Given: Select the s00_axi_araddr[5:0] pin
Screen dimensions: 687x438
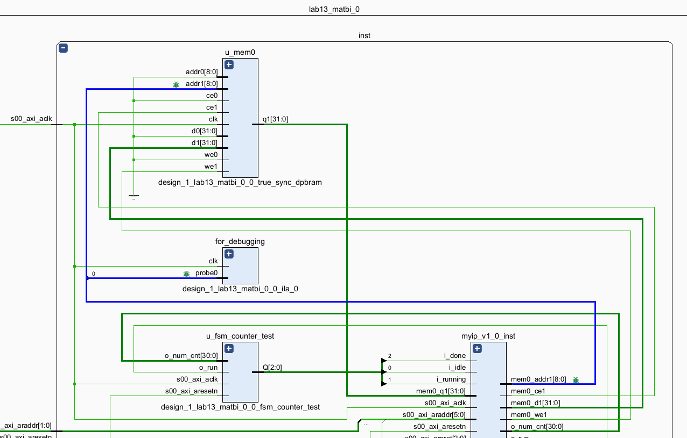Looking at the screenshot, I should tap(434, 415).
